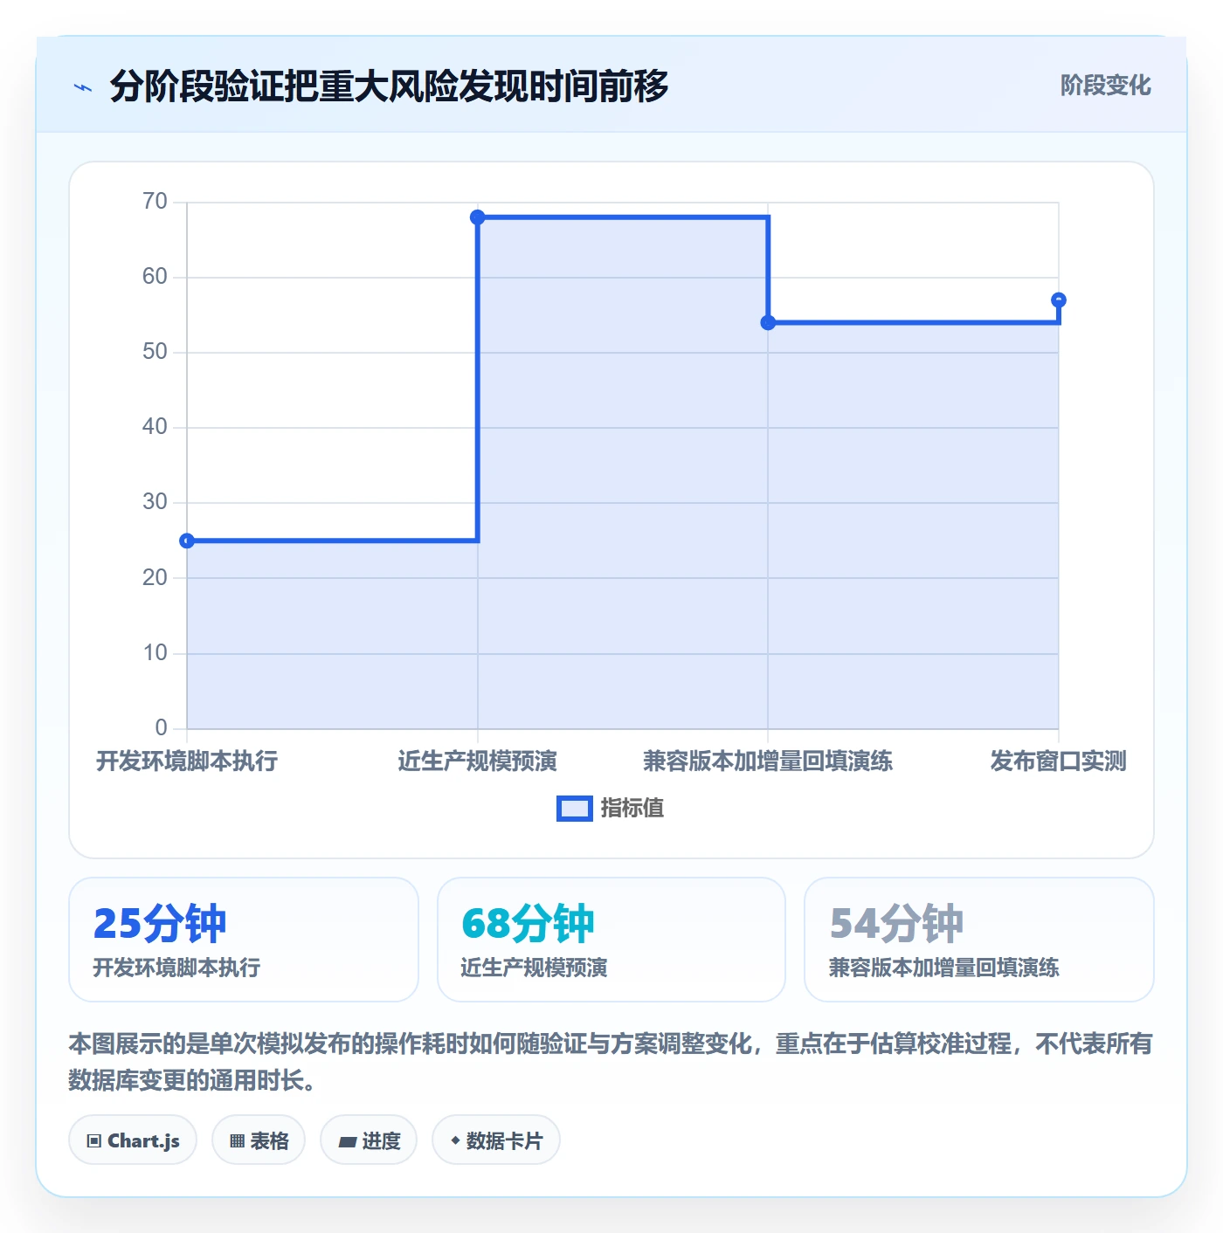The width and height of the screenshot is (1223, 1233).
Task: Select the data point for 兼容版本加增量回填演练
Action: [x=768, y=323]
